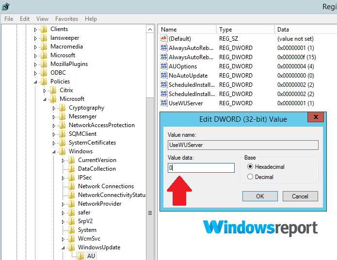Click the SrpV2 folder icon
Viewport: 337px width, 260px height.
72,221
